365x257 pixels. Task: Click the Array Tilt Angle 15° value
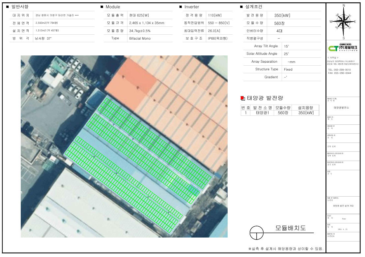[x=286, y=46]
